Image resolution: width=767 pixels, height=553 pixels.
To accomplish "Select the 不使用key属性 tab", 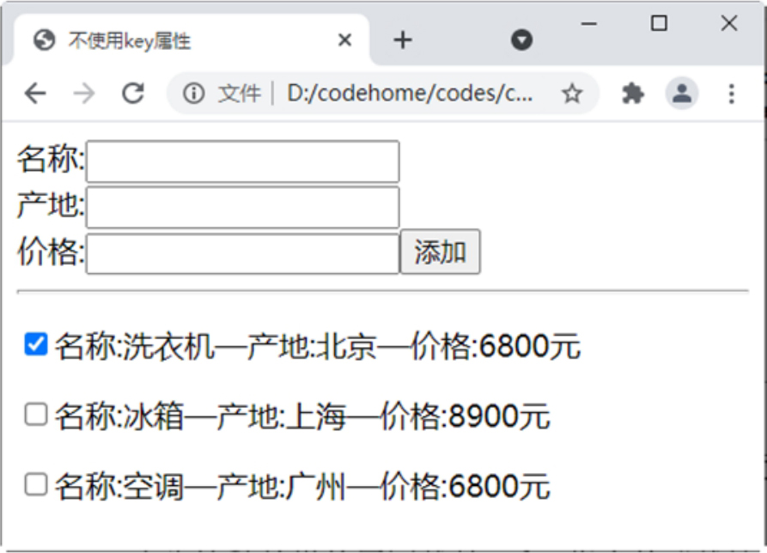I will pos(191,40).
